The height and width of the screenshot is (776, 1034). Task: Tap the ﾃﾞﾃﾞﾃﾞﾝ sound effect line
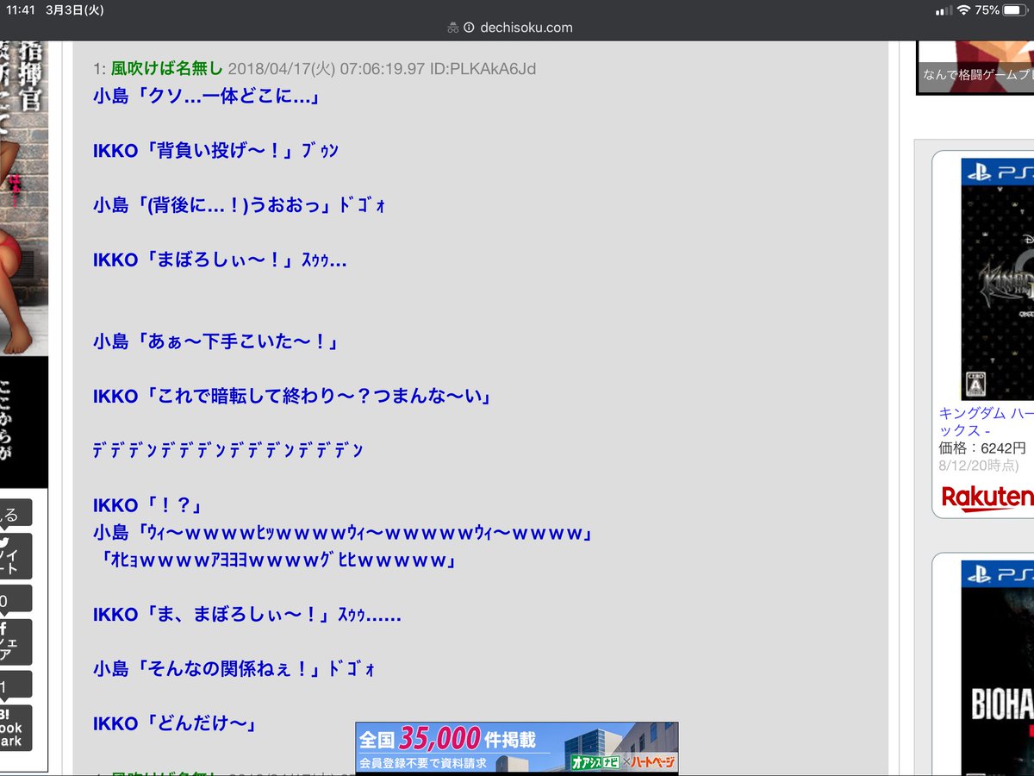pyautogui.click(x=228, y=451)
